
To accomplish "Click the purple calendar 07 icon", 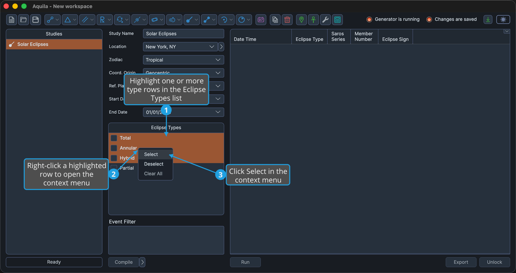I will (261, 20).
